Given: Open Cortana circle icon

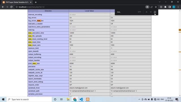Looking at the screenshot, I should pos(55,99).
